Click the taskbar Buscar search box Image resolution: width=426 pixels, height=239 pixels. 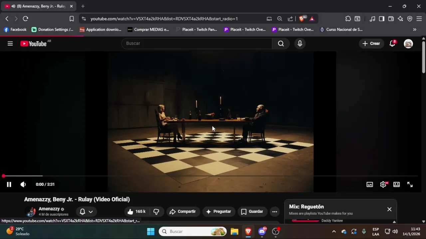click(x=193, y=231)
